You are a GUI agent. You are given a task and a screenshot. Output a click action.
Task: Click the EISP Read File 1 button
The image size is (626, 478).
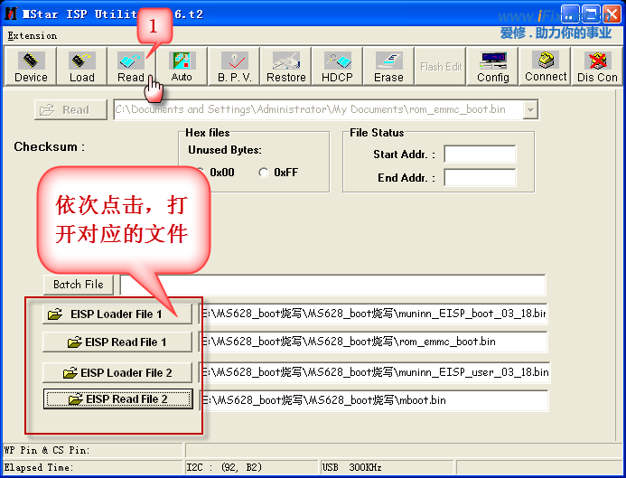pos(117,342)
